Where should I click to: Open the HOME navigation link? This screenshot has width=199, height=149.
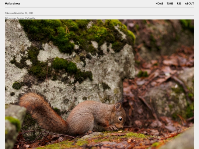pyautogui.click(x=160, y=4)
